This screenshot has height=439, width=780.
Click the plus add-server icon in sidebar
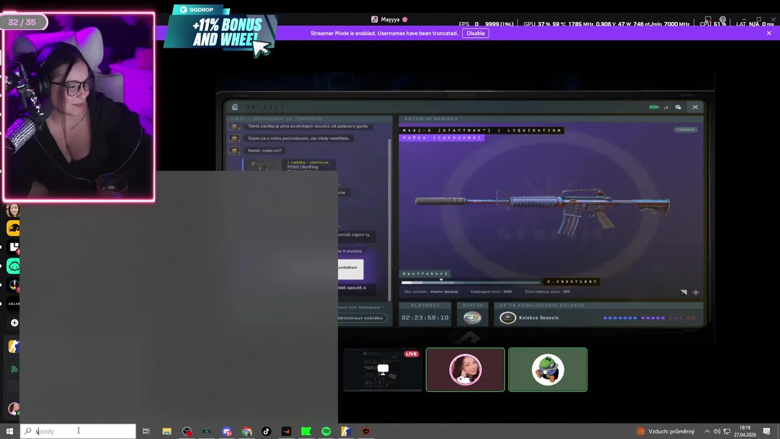pos(14,323)
